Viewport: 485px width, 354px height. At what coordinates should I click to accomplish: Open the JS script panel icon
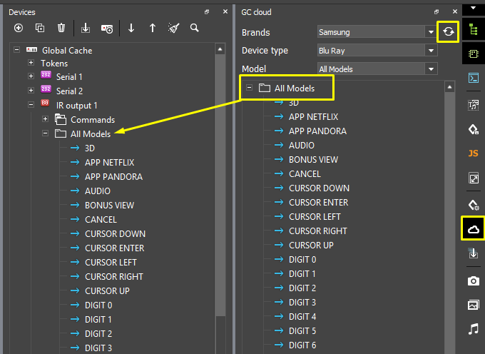tap(473, 153)
